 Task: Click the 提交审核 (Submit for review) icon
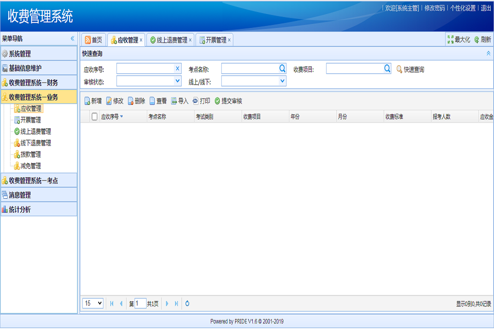click(x=217, y=101)
